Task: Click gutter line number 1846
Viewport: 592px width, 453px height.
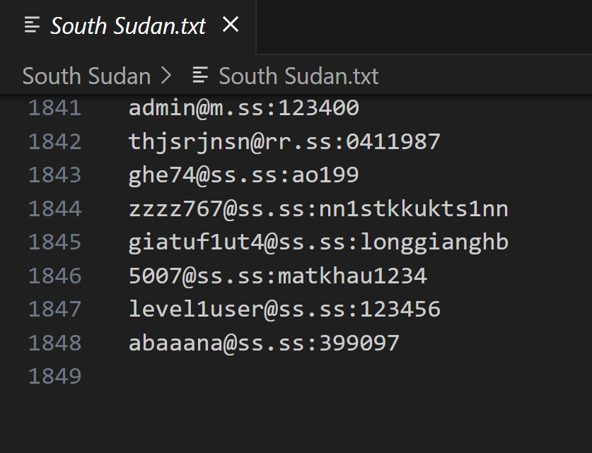Action: click(x=54, y=276)
